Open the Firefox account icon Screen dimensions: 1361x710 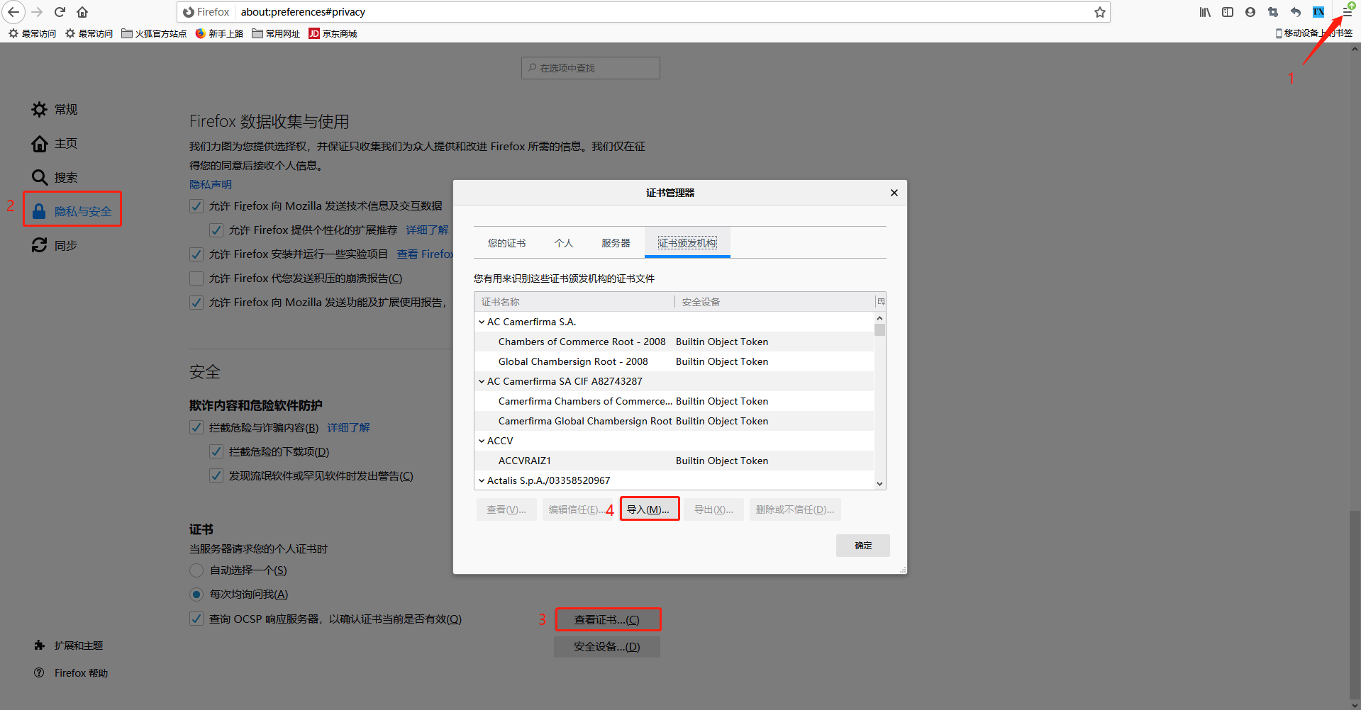tap(1250, 12)
